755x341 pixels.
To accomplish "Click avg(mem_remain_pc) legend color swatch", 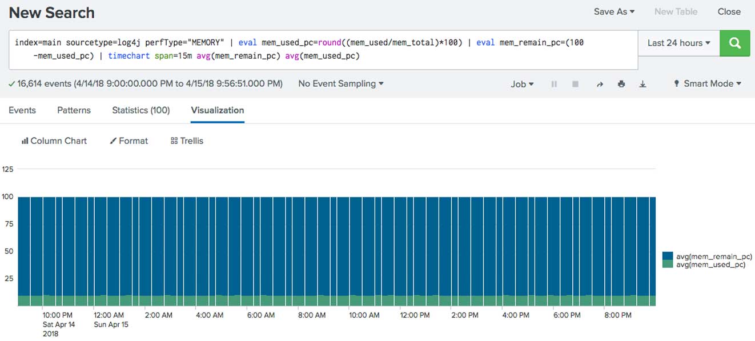I will click(x=668, y=256).
